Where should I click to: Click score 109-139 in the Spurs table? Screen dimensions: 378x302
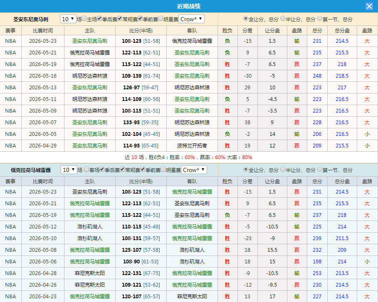pos(132,76)
